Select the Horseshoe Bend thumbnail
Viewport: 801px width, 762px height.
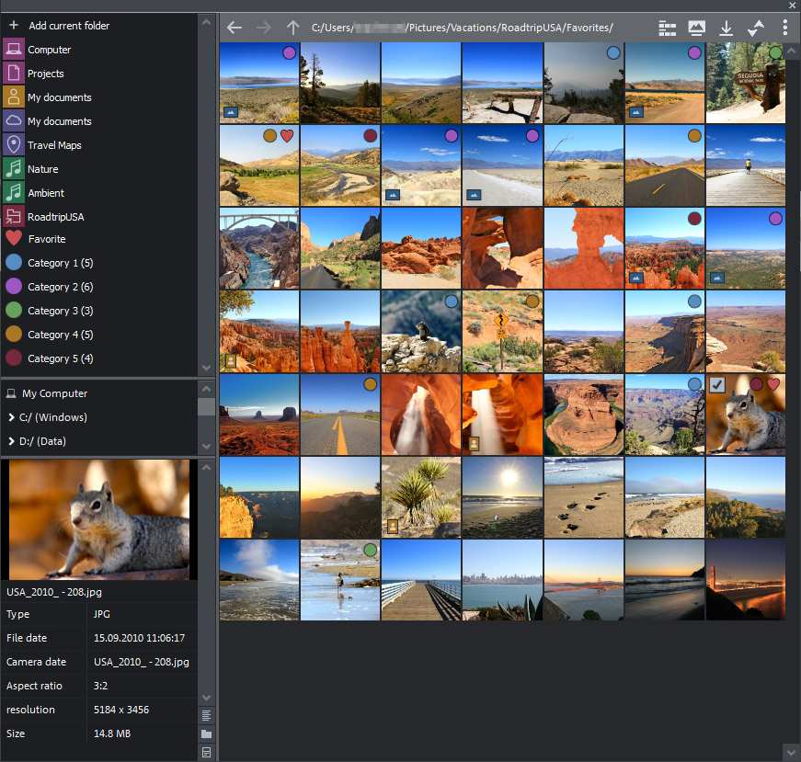584,415
